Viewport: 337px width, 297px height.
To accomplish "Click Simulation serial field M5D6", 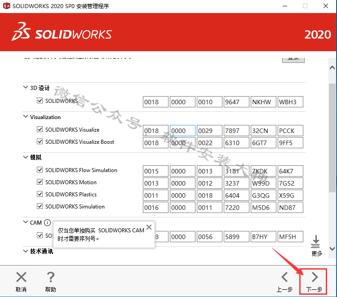I will (x=263, y=208).
